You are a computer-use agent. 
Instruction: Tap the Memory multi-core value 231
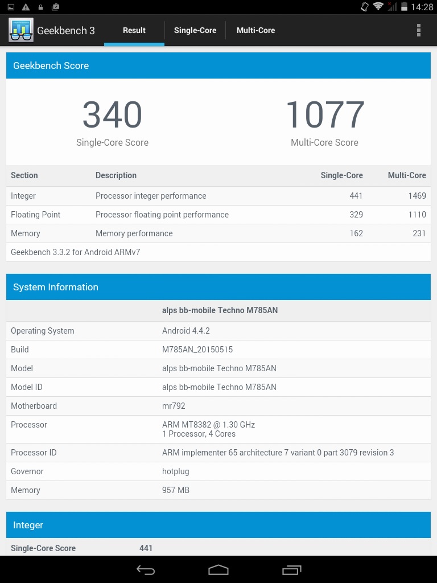coord(419,233)
